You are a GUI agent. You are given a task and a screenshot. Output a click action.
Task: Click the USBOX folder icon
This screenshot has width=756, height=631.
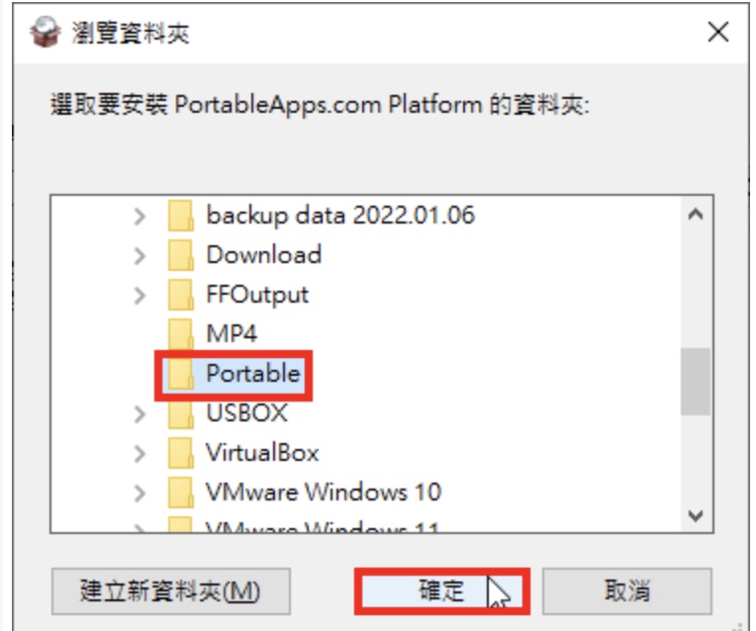coord(181,413)
